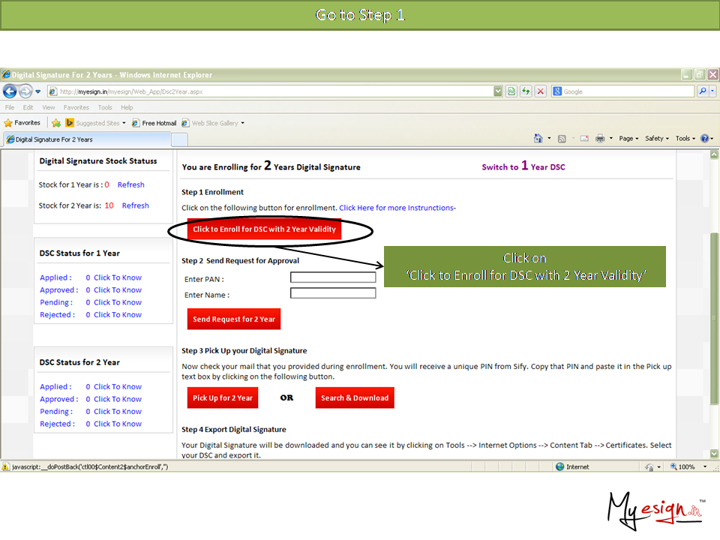This screenshot has height=540, width=720.
Task: Click the Add to Favorites Bar icon
Action: click(56, 123)
